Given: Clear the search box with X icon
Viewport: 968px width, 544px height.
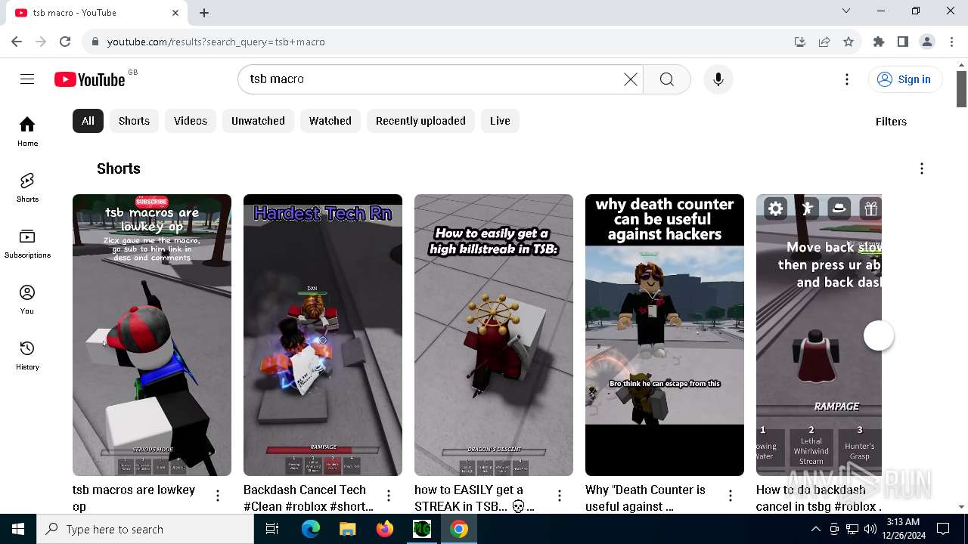Looking at the screenshot, I should 630,79.
